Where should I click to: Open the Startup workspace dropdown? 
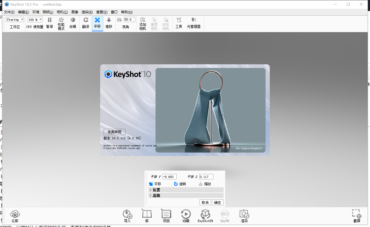pyautogui.click(x=15, y=19)
